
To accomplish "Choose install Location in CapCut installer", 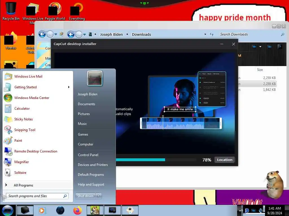I will click(x=225, y=160).
